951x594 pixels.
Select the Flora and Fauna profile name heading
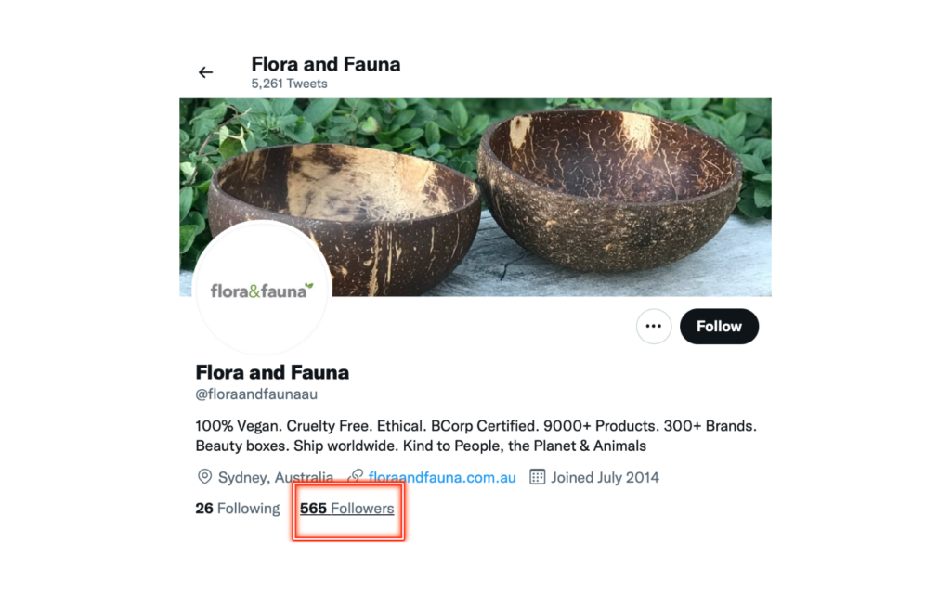click(271, 371)
